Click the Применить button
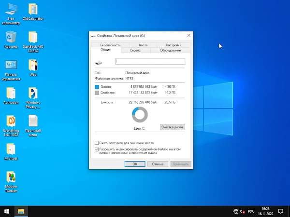 [181, 164]
